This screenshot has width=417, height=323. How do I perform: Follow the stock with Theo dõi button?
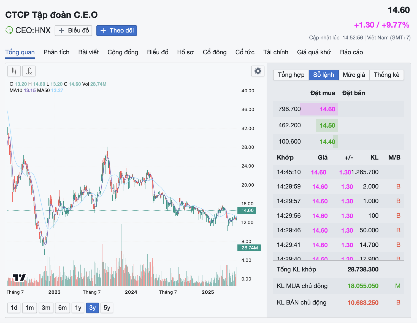117,31
